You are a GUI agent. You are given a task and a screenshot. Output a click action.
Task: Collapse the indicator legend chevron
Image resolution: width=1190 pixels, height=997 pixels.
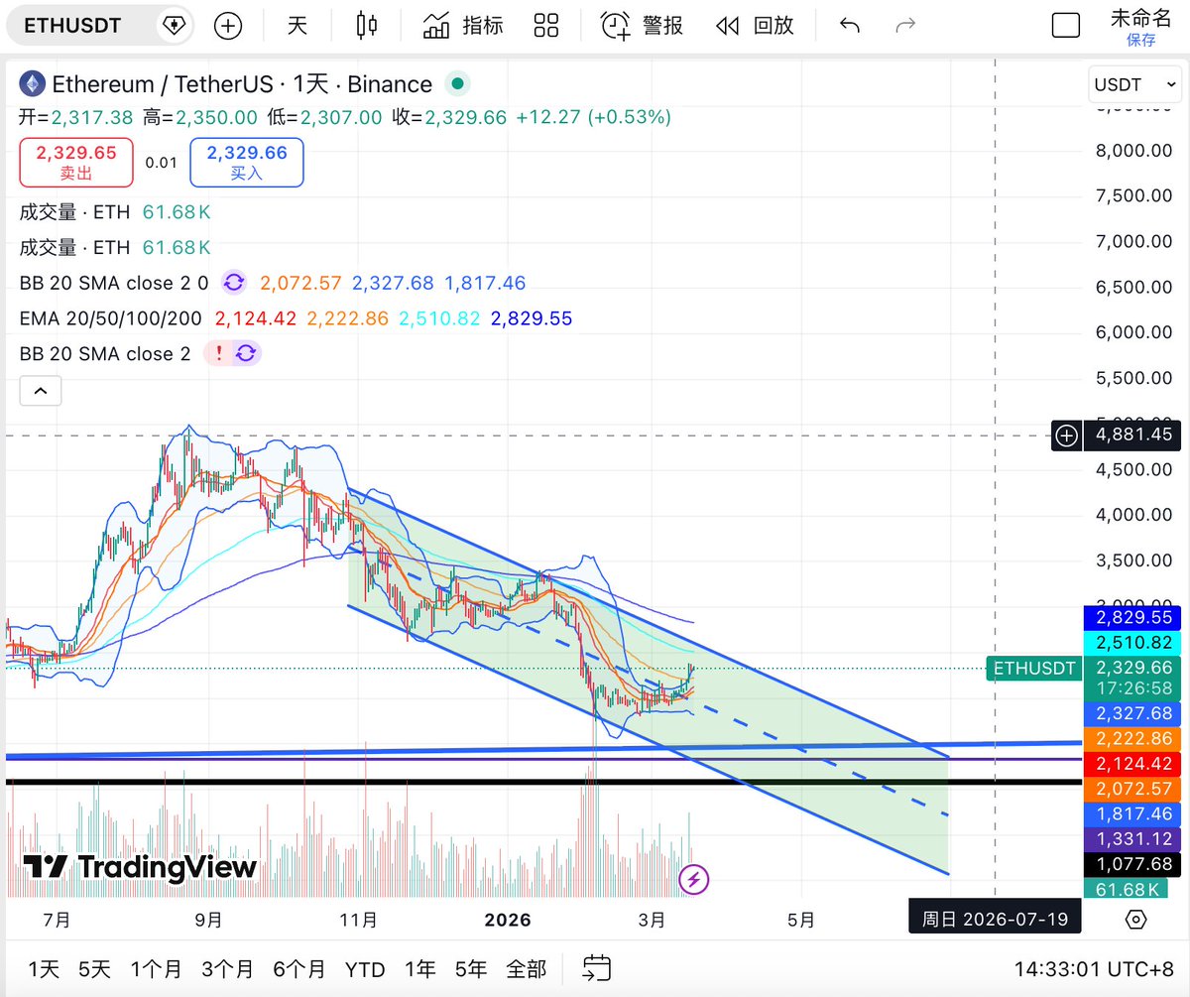point(41,391)
